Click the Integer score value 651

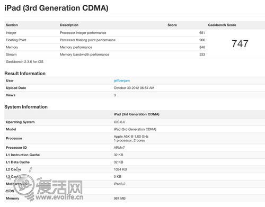point(202,33)
